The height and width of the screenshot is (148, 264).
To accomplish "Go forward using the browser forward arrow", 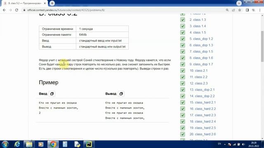I will coord(10,10).
